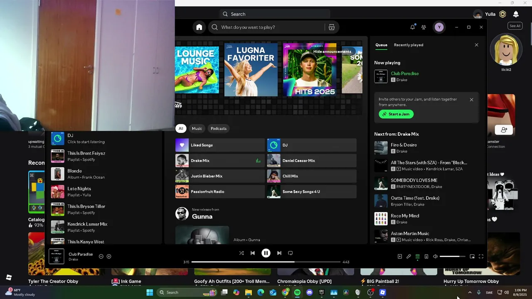Open Chill Mix tile

pos(312,176)
